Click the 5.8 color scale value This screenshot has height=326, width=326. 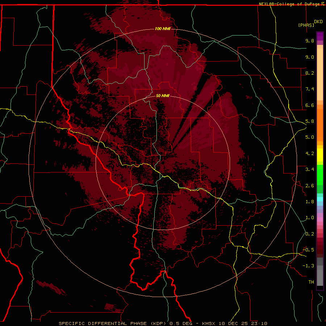tap(310, 121)
